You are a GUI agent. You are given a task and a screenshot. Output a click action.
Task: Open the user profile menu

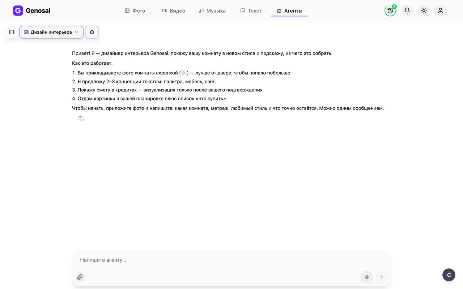[440, 11]
